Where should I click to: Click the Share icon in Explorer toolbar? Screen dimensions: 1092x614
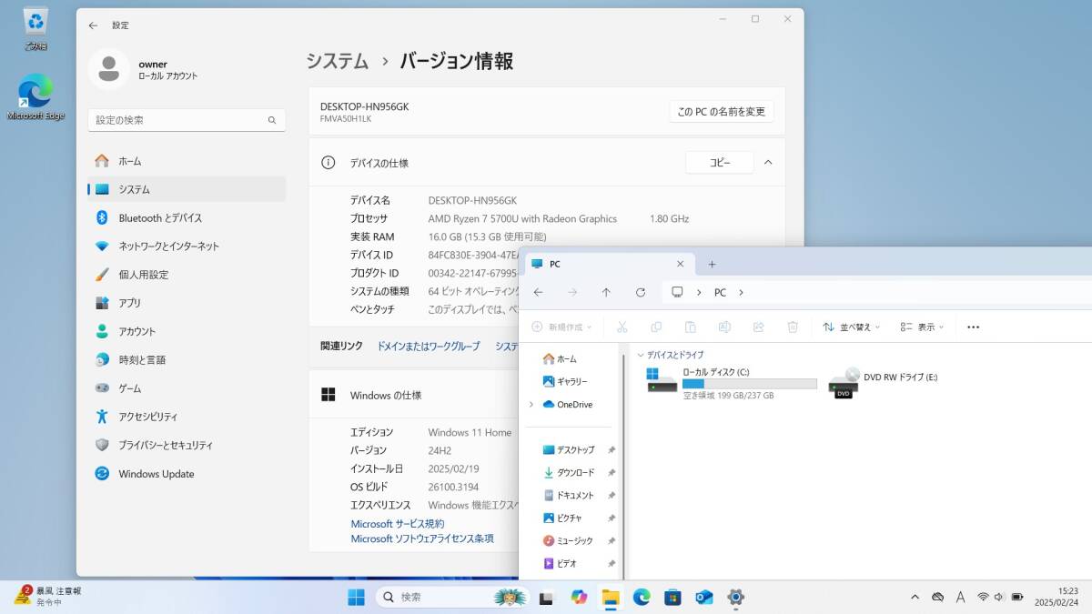(758, 327)
